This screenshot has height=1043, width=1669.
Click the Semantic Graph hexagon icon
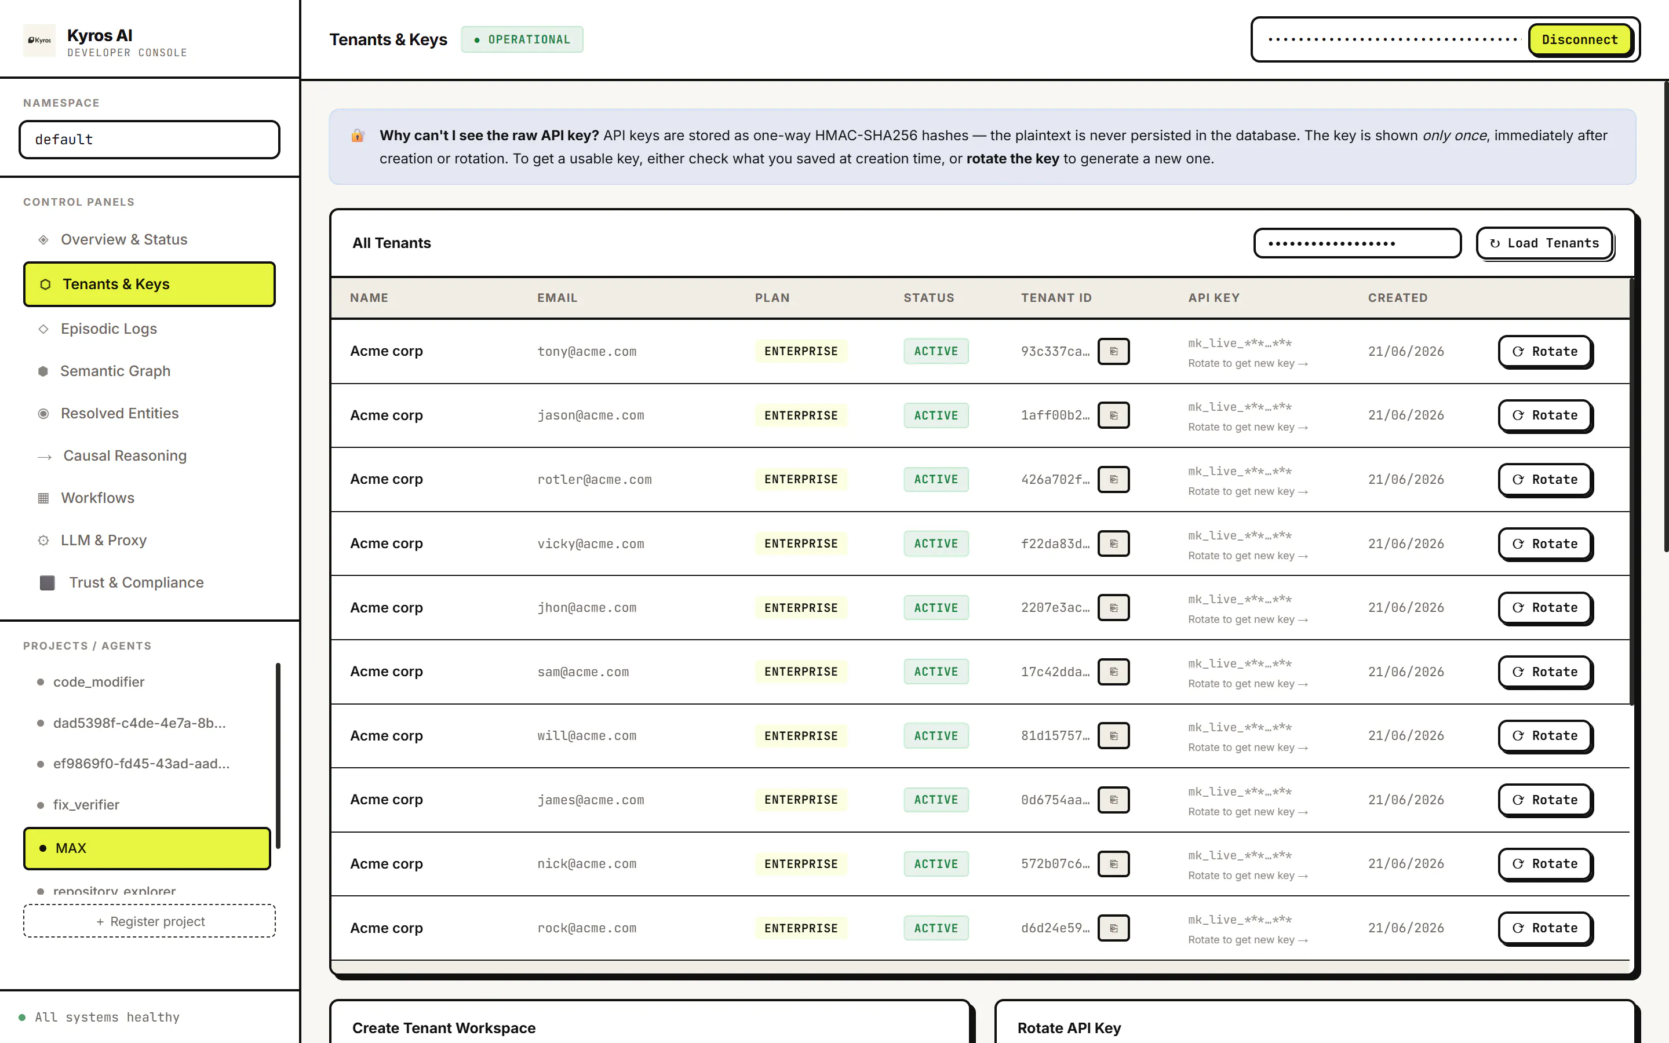pos(43,371)
